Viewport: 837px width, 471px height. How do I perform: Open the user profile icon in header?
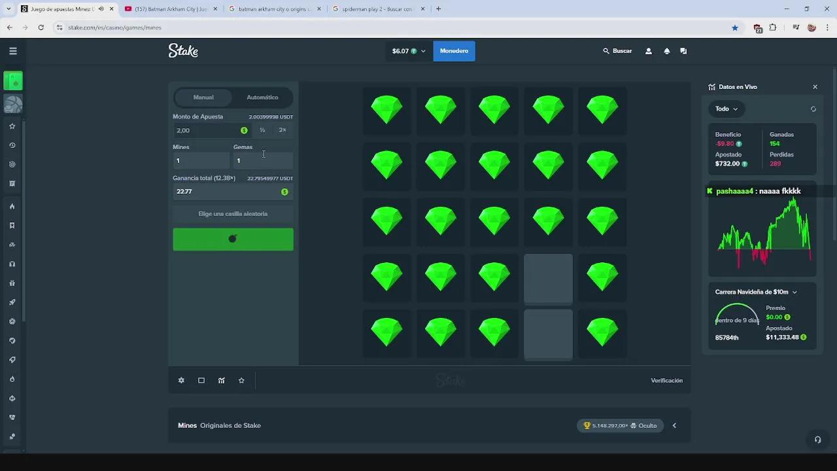click(649, 51)
